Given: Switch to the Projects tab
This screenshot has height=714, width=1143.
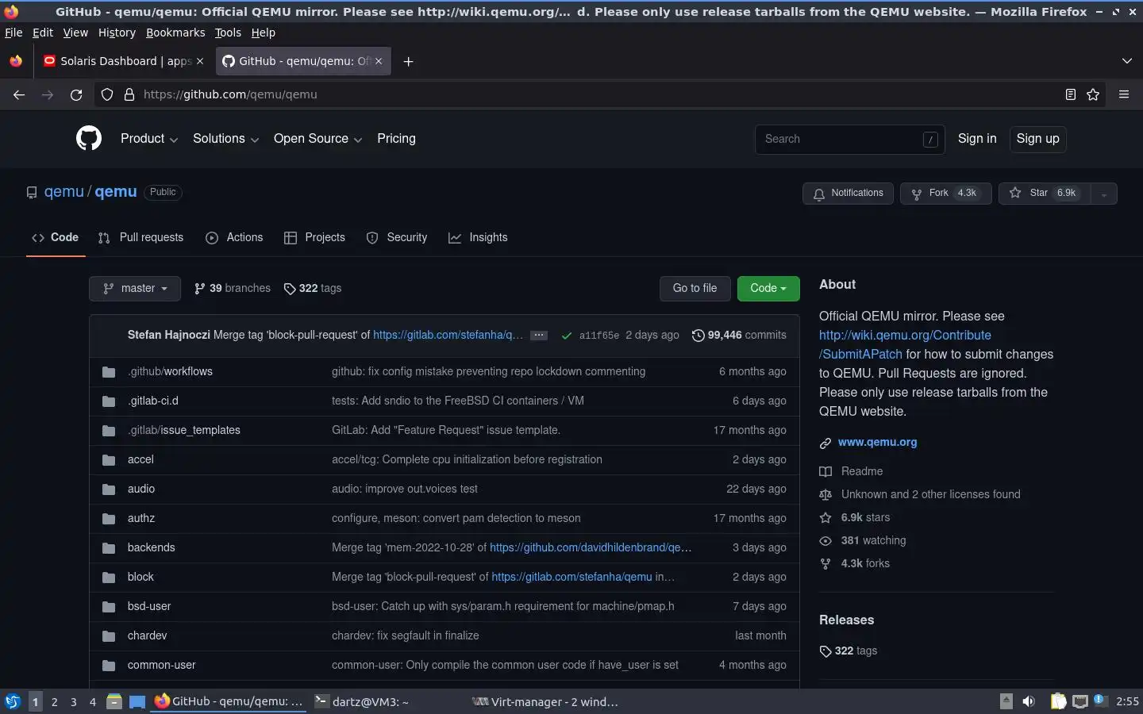Looking at the screenshot, I should 314,237.
